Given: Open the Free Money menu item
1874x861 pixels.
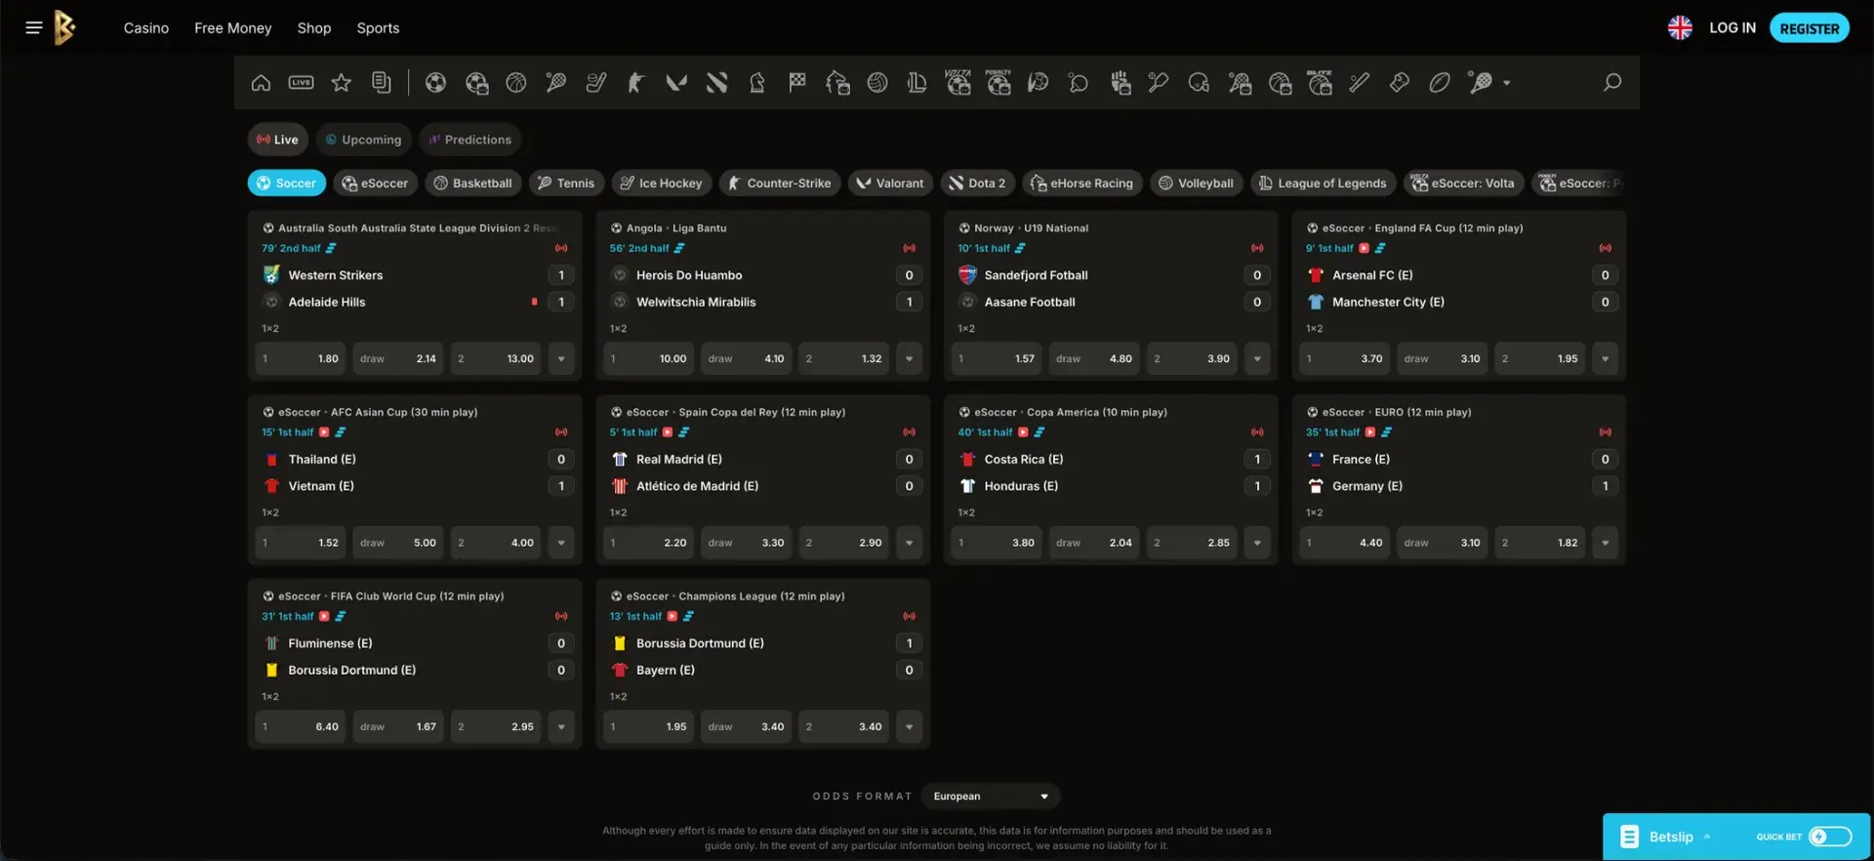Looking at the screenshot, I should (x=233, y=28).
